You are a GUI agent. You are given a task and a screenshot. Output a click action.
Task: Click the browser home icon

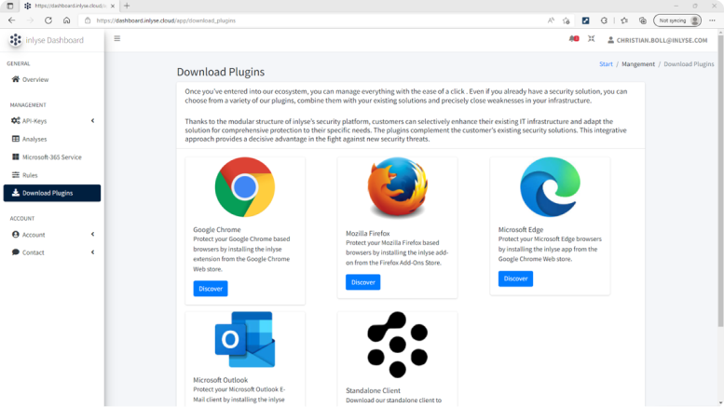(66, 20)
